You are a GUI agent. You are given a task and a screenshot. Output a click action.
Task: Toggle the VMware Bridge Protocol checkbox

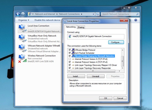70,50
